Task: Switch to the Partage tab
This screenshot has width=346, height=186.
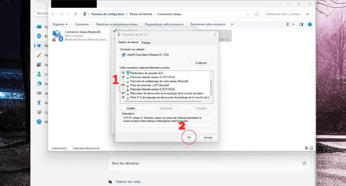Action: click(146, 43)
